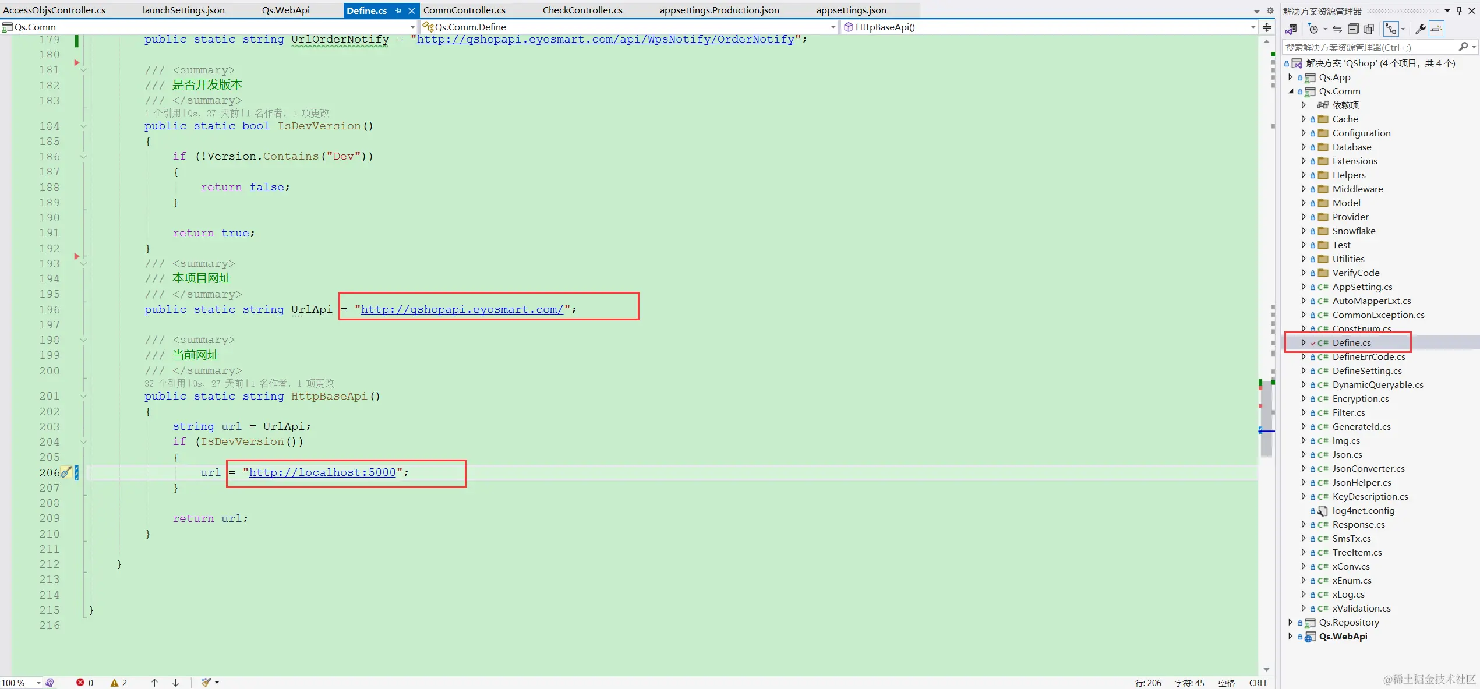
Task: Switch to the appsettings.json tab
Action: point(851,10)
